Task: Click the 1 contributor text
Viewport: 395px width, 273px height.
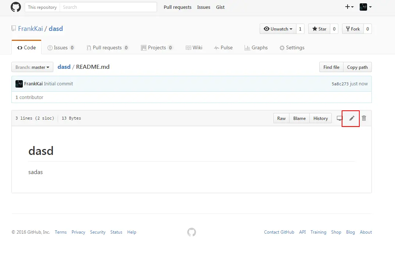Action: coord(29,97)
